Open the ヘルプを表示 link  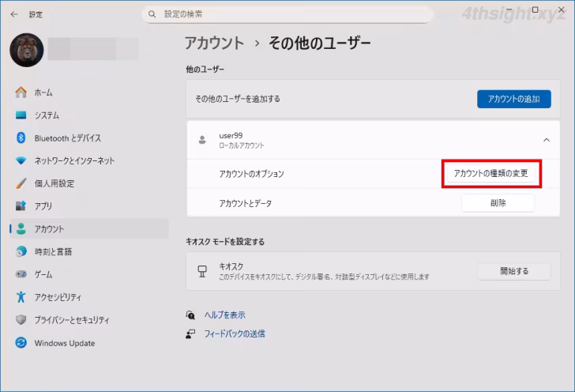(224, 315)
